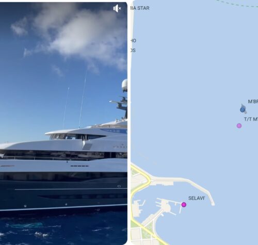This screenshot has height=245, width=258.
Task: Click the partially visible OS vessel label
Action: (133, 51)
